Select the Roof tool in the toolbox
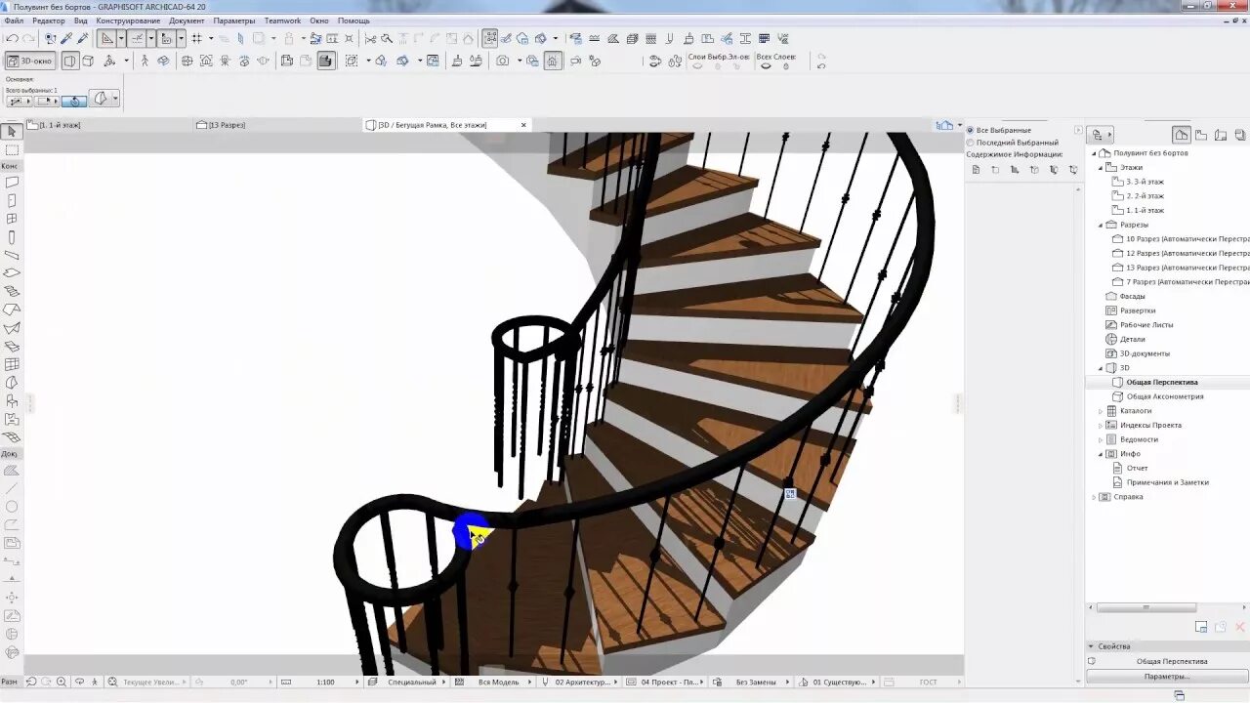The width and height of the screenshot is (1250, 703). [12, 310]
